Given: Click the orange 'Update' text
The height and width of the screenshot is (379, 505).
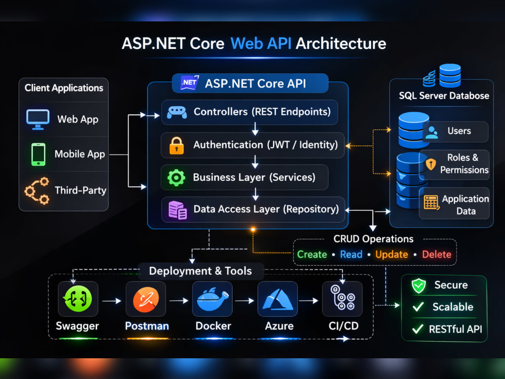Looking at the screenshot, I should pos(392,254).
